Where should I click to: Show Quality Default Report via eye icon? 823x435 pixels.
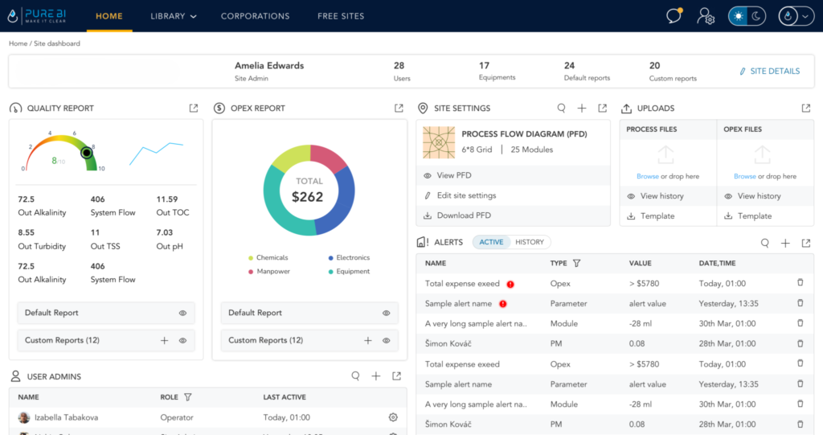pos(183,313)
